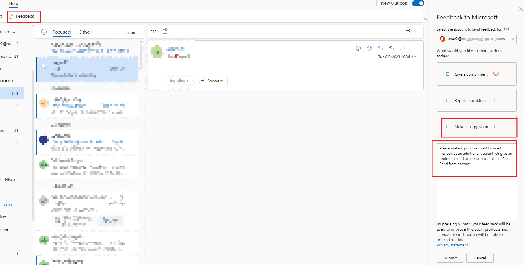Open the zoom options chevron
The image size is (524, 265).
point(414,32)
